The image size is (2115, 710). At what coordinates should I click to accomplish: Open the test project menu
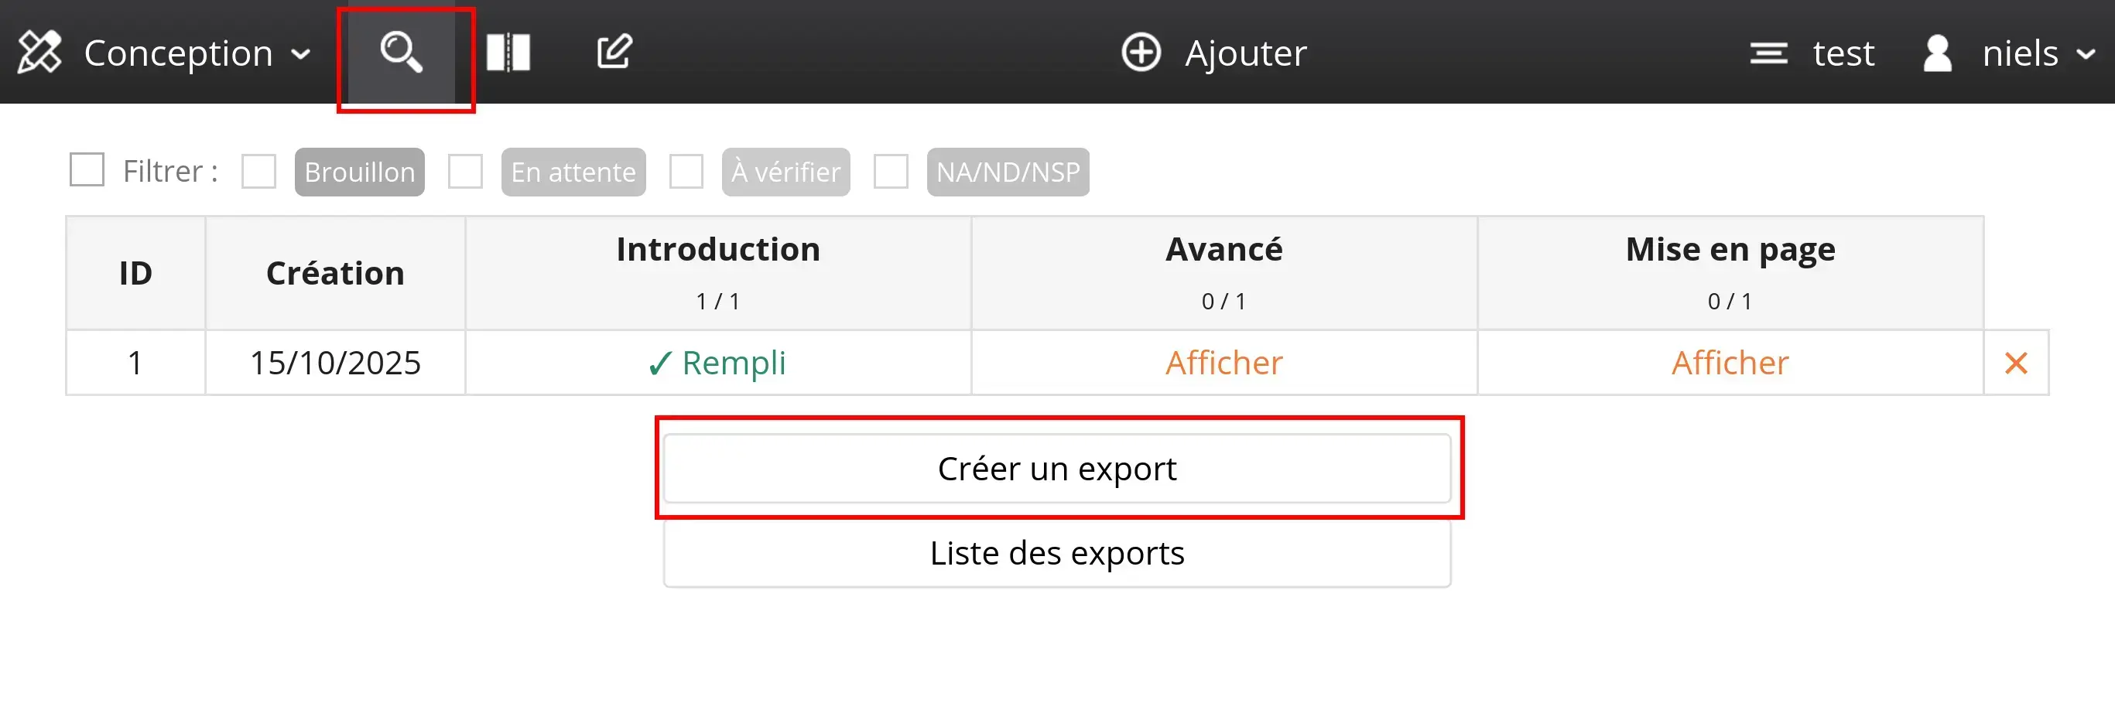pyautogui.click(x=1843, y=53)
